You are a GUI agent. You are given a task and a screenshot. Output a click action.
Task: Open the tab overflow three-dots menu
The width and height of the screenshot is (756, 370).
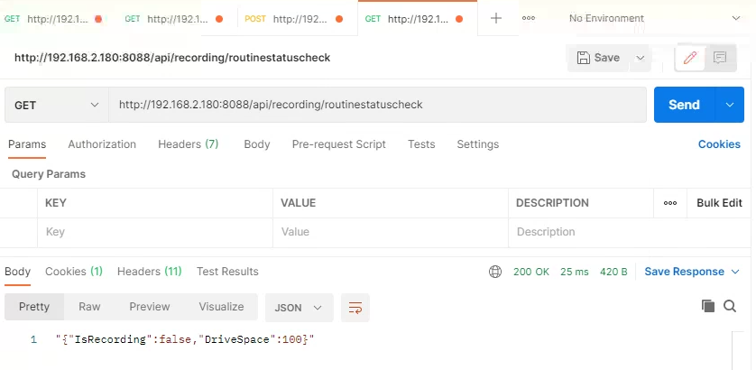pos(529,18)
